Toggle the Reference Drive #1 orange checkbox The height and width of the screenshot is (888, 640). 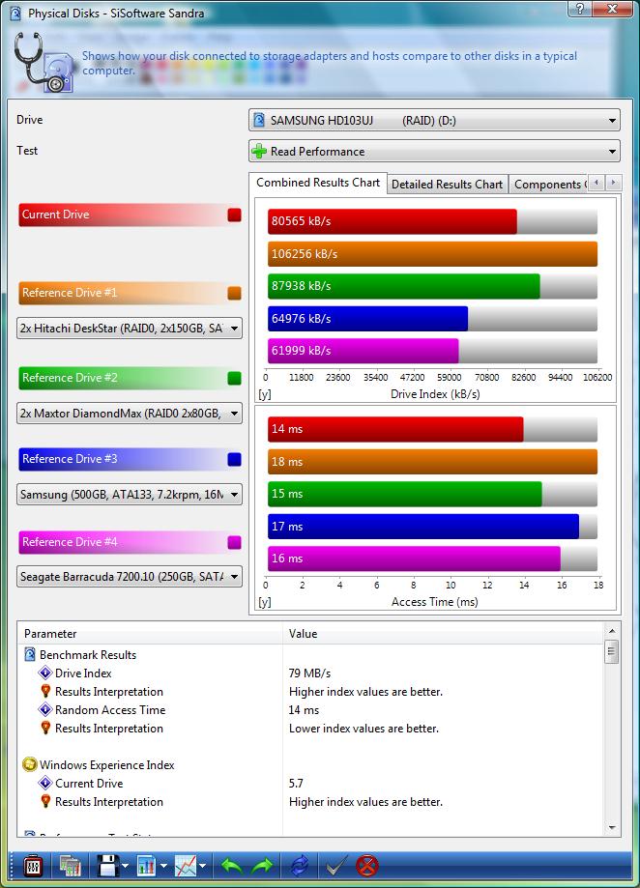tap(234, 293)
